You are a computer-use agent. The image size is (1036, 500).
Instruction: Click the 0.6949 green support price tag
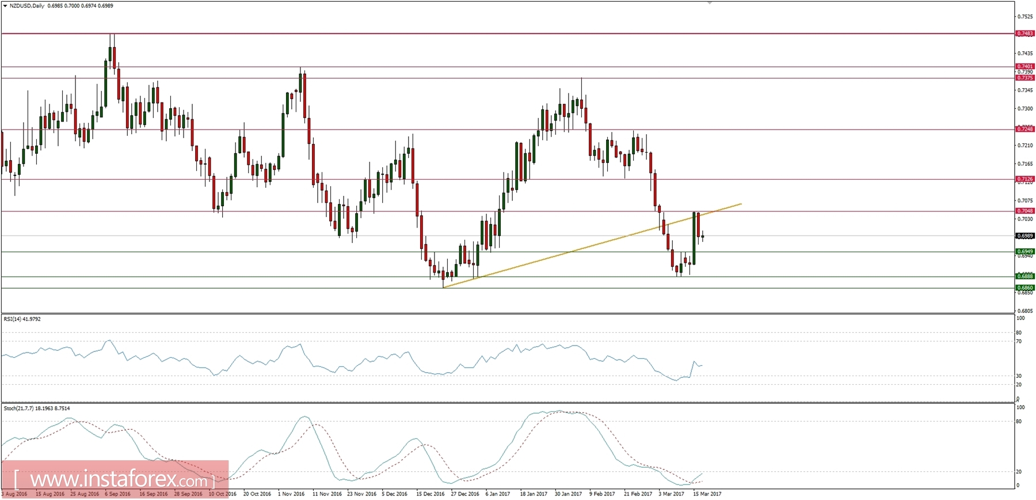click(1025, 252)
